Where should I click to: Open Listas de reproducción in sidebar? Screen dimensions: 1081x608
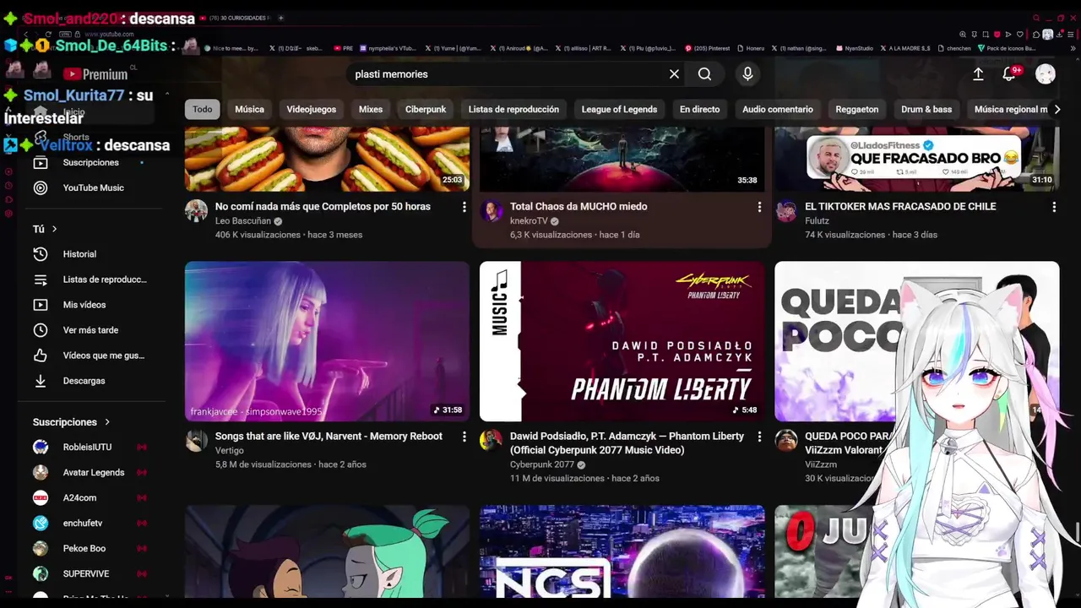[91, 280]
